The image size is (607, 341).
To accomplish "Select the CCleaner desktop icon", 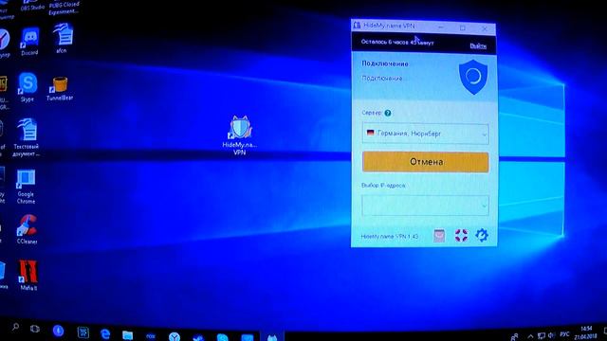I will (x=27, y=229).
